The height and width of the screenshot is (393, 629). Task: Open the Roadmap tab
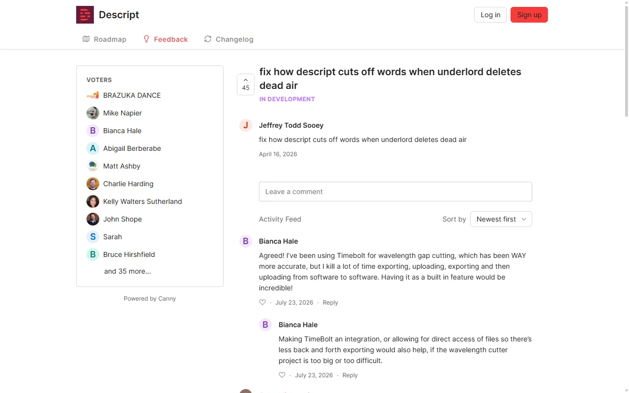(x=104, y=39)
